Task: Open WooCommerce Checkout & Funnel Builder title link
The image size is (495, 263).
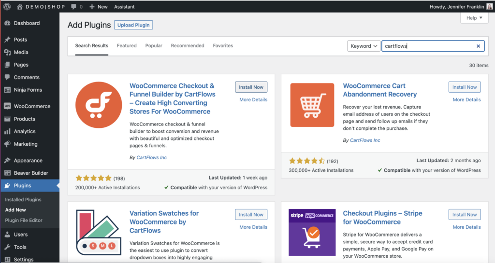Action: [173, 98]
